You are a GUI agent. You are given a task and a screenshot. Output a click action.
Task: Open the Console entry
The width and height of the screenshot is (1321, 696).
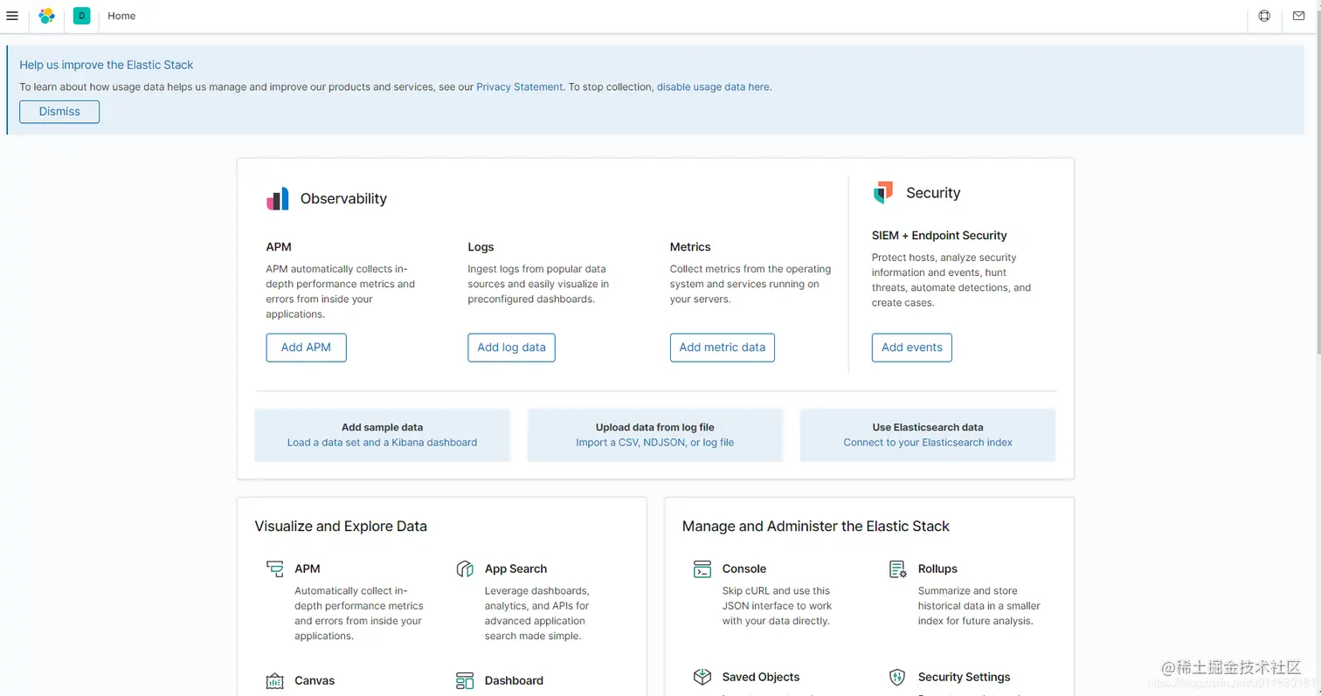click(743, 569)
